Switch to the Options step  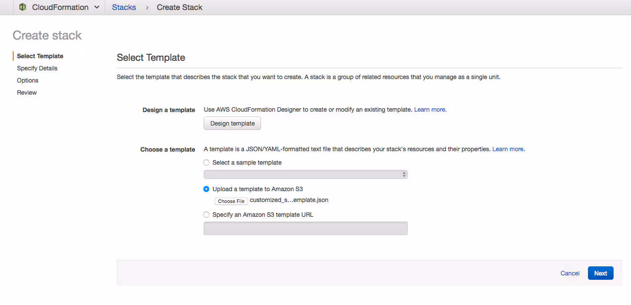click(28, 80)
